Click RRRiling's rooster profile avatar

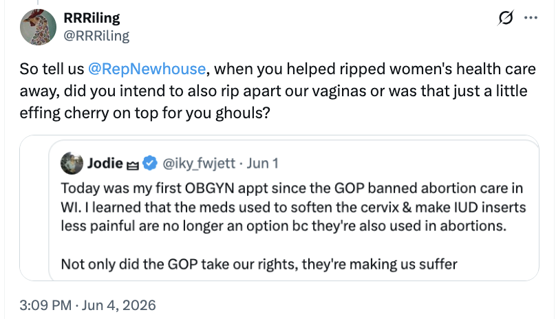[x=38, y=27]
